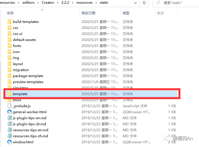Click the build-templates folder icon
199x147 pixels.
tap(9, 21)
